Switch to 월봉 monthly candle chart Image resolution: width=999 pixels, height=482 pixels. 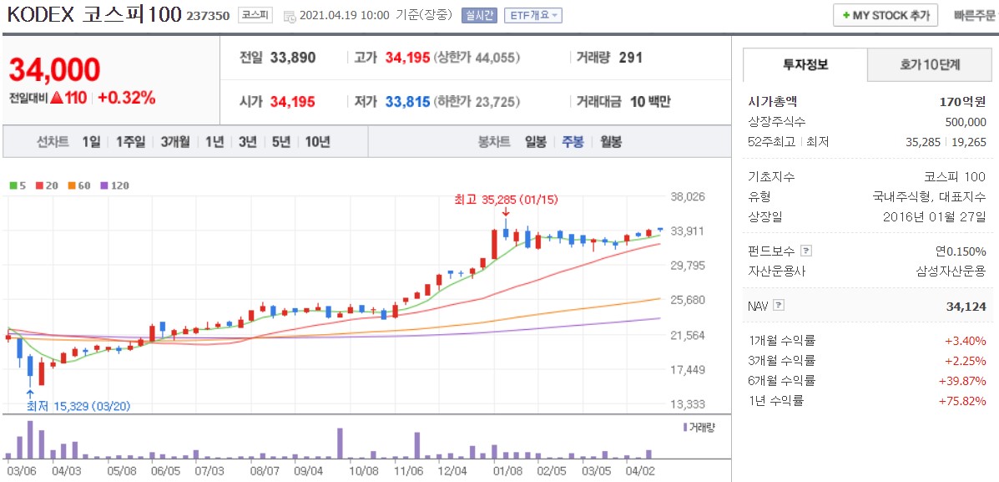[610, 141]
